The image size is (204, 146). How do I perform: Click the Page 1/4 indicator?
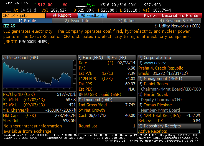coord(151,16)
